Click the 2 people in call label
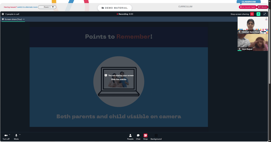This screenshot has height=142, width=271. coord(12,14)
